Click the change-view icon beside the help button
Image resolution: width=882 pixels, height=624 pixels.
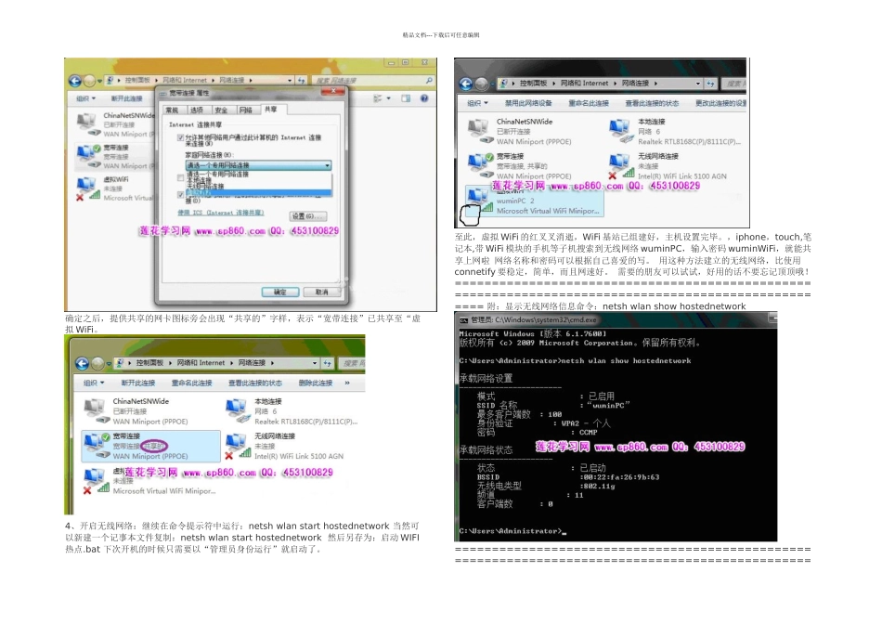click(379, 98)
